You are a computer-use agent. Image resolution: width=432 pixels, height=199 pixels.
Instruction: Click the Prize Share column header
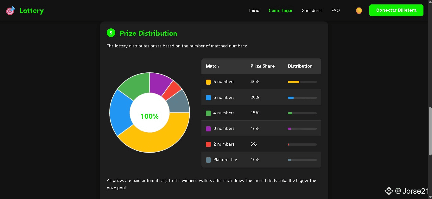click(x=263, y=66)
